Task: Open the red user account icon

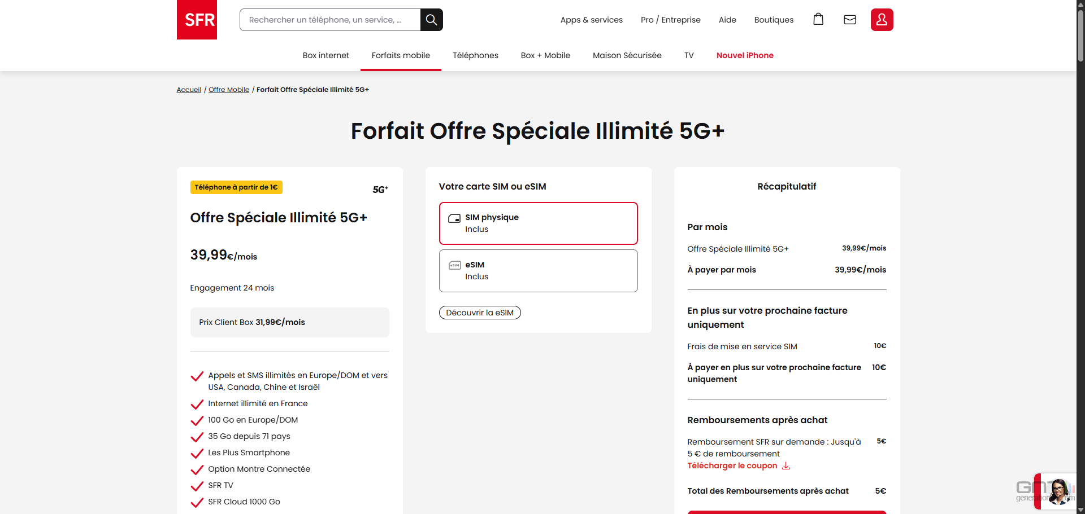Action: tap(882, 20)
